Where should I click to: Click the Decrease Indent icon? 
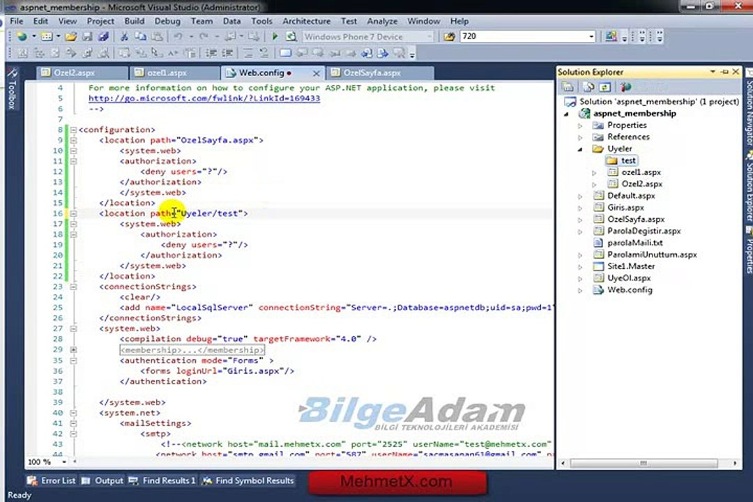point(211,53)
